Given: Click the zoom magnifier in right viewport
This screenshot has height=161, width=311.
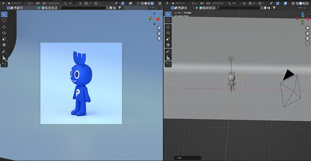Looking at the screenshot, I should click(307, 28).
